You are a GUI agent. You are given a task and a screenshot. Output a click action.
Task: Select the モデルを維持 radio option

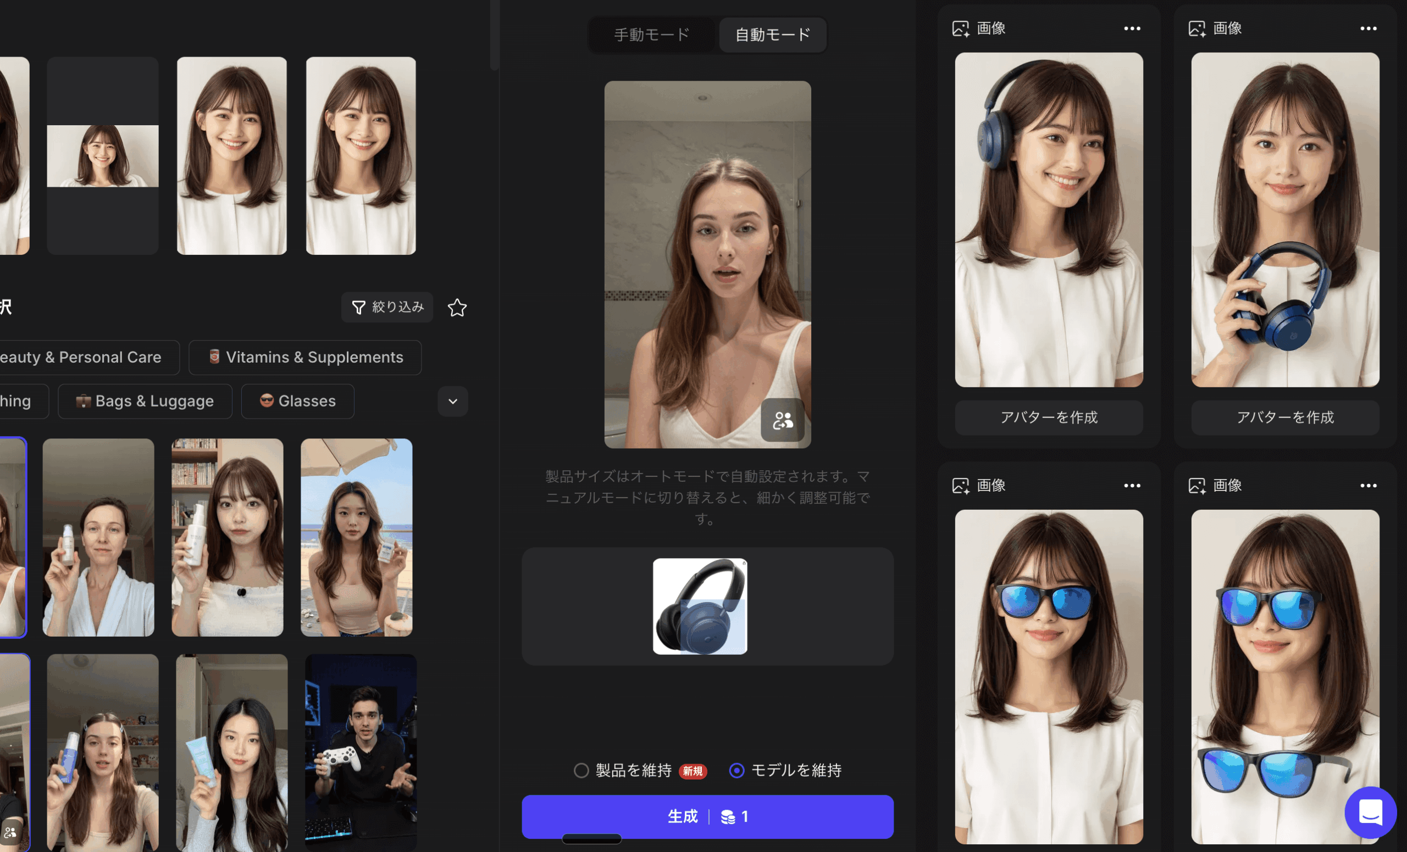pos(736,770)
